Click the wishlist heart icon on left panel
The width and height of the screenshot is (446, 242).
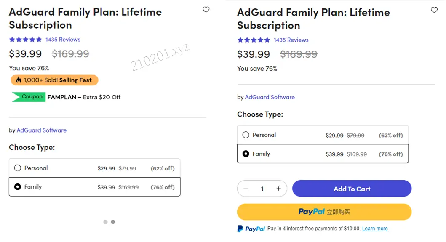(206, 9)
